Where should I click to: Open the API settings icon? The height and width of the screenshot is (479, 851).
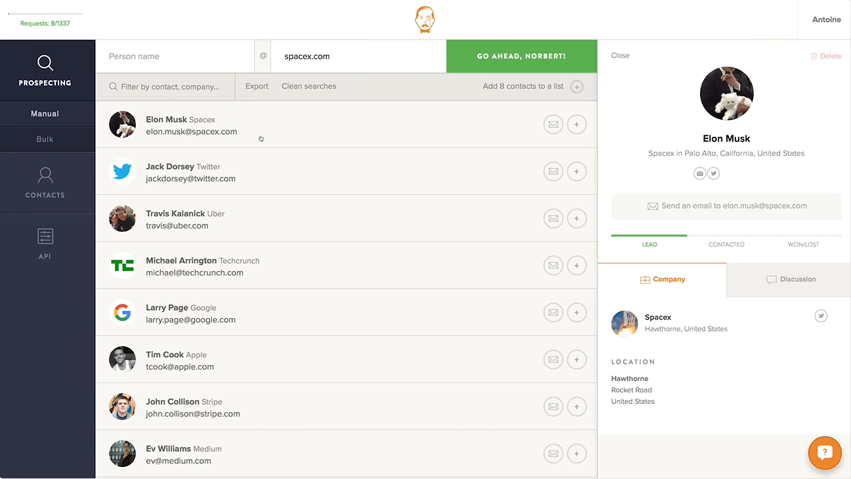(x=45, y=236)
